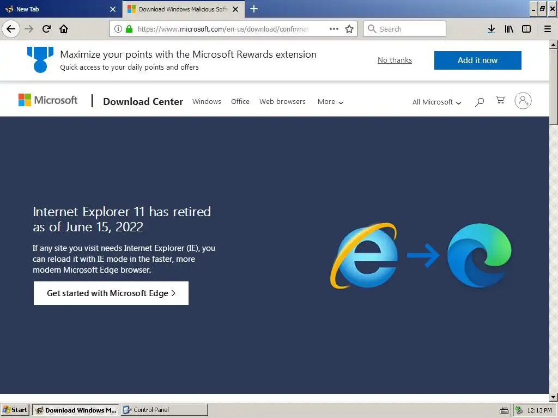Viewport: 558px width, 418px height.
Task: Open the Windows menu link
Action: 207,102
